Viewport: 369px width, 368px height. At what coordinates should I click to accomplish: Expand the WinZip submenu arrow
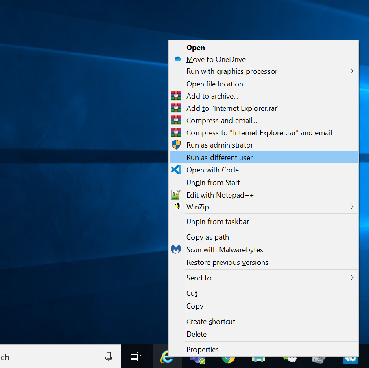point(352,207)
